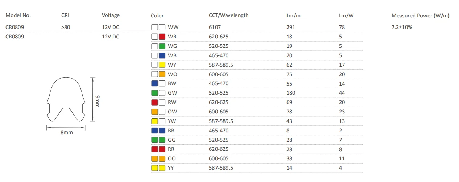Click the CCT/Wavelength column header
This screenshot has height=182, width=459.
[228, 16]
